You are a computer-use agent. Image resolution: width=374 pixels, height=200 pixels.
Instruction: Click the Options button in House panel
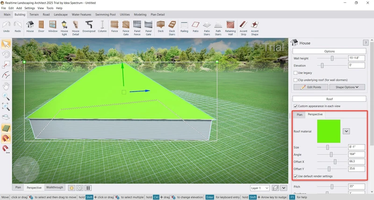(x=329, y=51)
